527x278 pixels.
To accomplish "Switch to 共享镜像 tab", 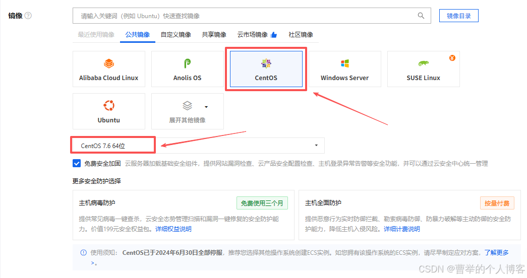I will [214, 35].
